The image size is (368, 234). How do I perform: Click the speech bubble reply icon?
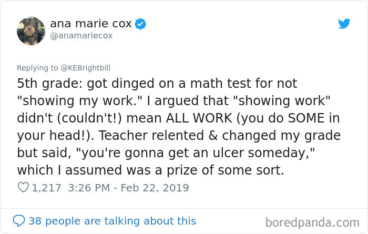point(19,221)
